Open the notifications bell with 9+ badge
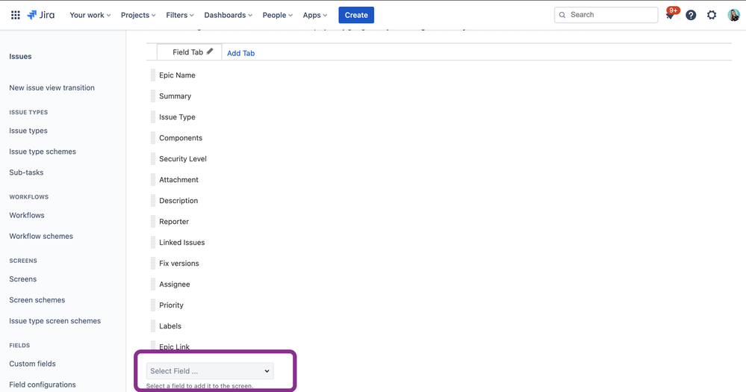746x392 pixels. coord(671,15)
